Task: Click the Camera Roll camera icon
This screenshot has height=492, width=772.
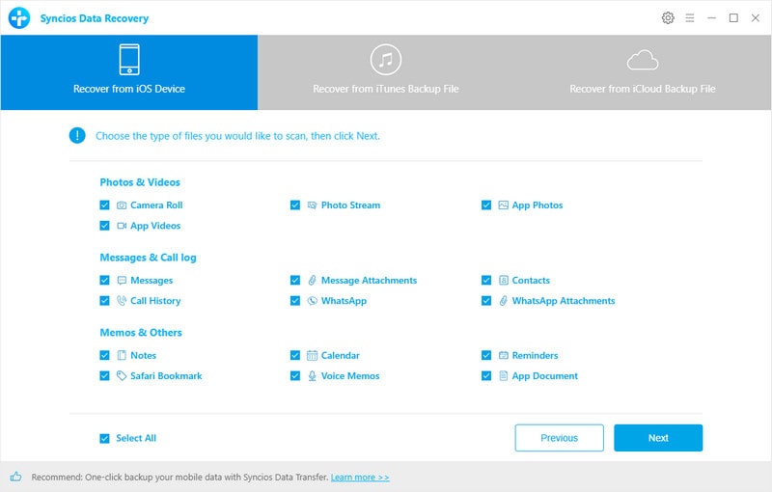Action: point(122,205)
